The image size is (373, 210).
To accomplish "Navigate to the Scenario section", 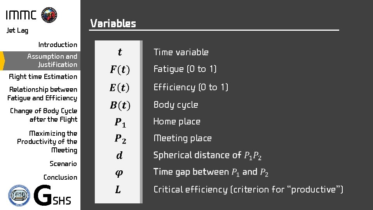I will (63, 164).
